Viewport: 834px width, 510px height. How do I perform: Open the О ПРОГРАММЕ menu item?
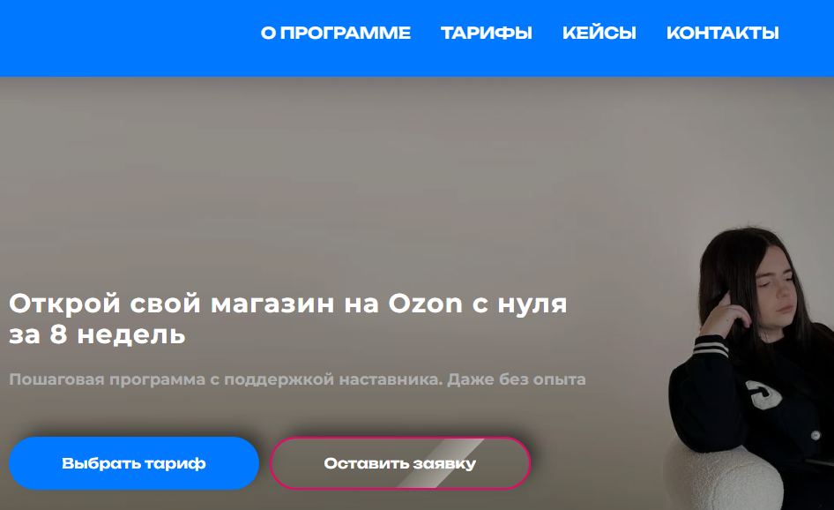(336, 33)
